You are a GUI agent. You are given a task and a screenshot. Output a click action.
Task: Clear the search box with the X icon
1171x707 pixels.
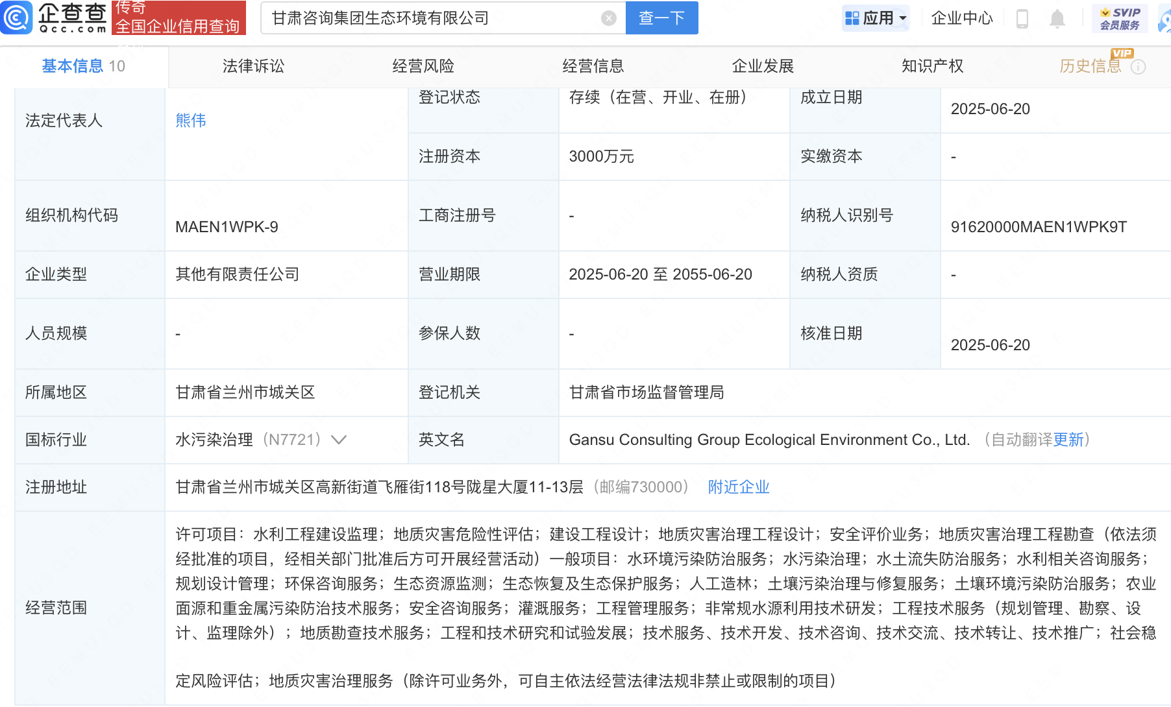pos(608,18)
